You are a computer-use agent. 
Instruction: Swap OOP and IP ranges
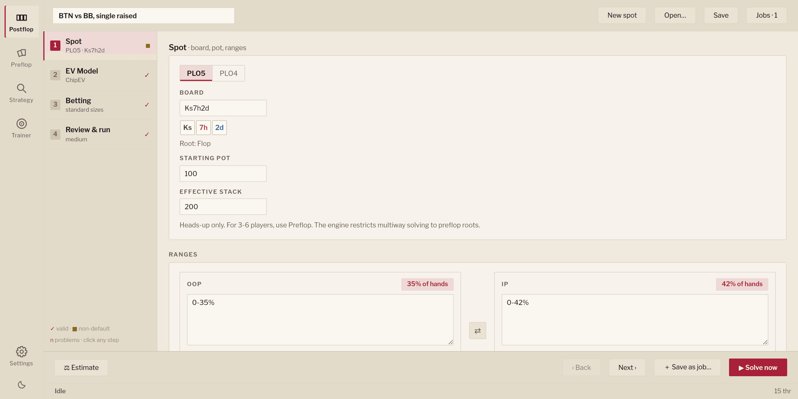coord(477,331)
